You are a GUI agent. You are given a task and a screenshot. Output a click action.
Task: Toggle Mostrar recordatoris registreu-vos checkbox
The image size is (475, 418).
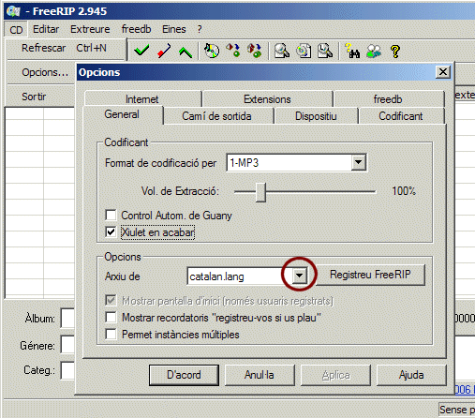[x=111, y=318]
